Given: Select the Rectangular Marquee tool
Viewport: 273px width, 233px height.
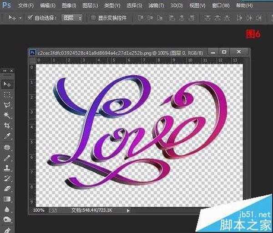Looking at the screenshot, I should point(7,95).
